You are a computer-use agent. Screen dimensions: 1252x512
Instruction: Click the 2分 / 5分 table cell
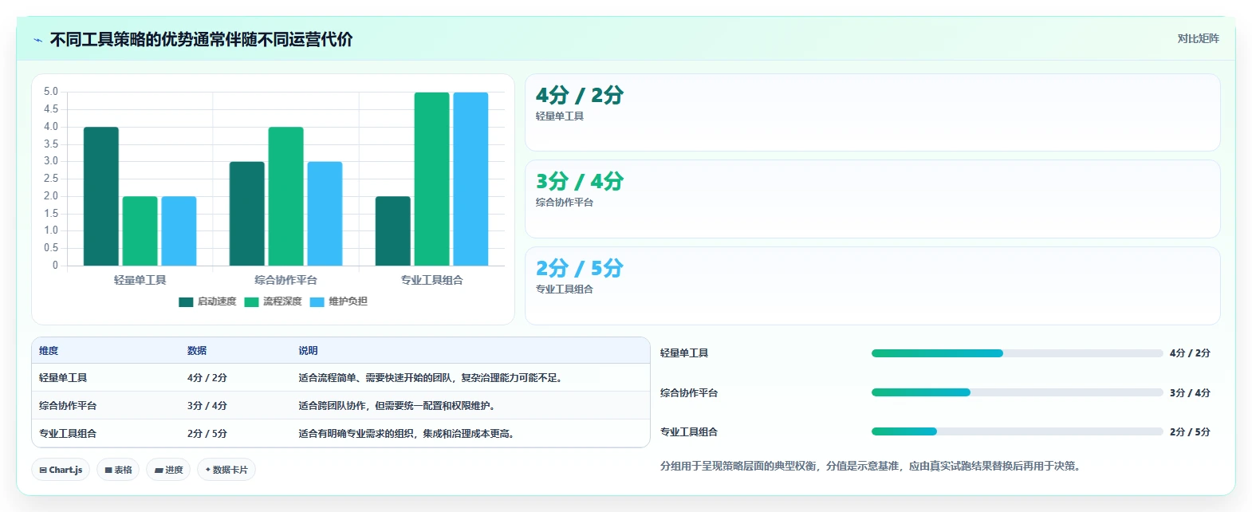(207, 434)
